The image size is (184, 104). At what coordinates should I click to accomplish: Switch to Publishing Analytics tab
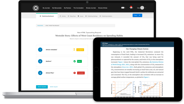106,16
